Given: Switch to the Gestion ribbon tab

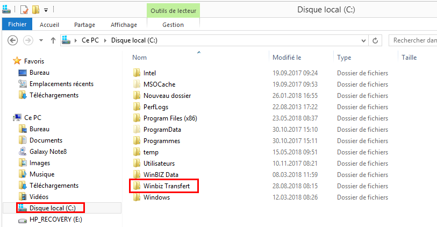Looking at the screenshot, I should [173, 25].
